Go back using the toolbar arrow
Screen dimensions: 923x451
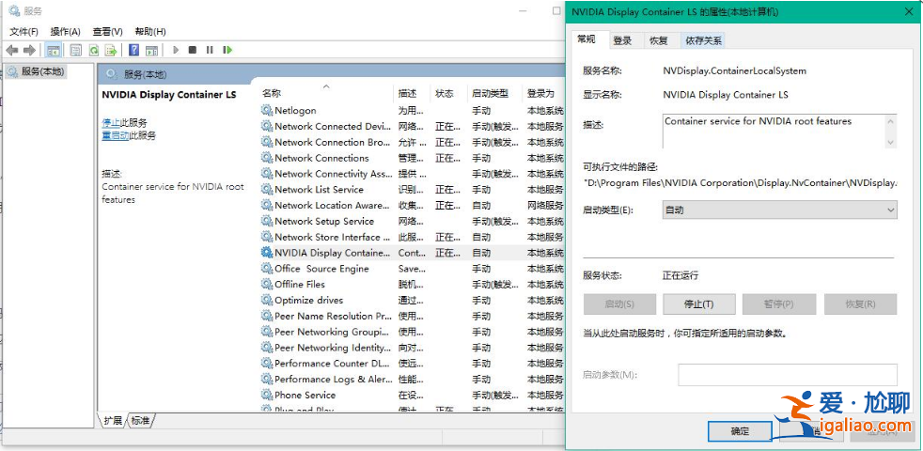click(12, 50)
